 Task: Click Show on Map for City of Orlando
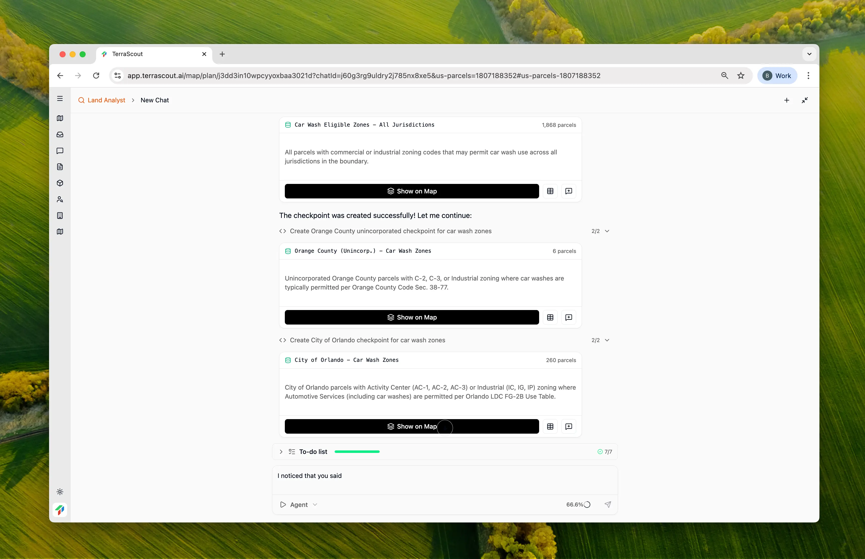(411, 427)
